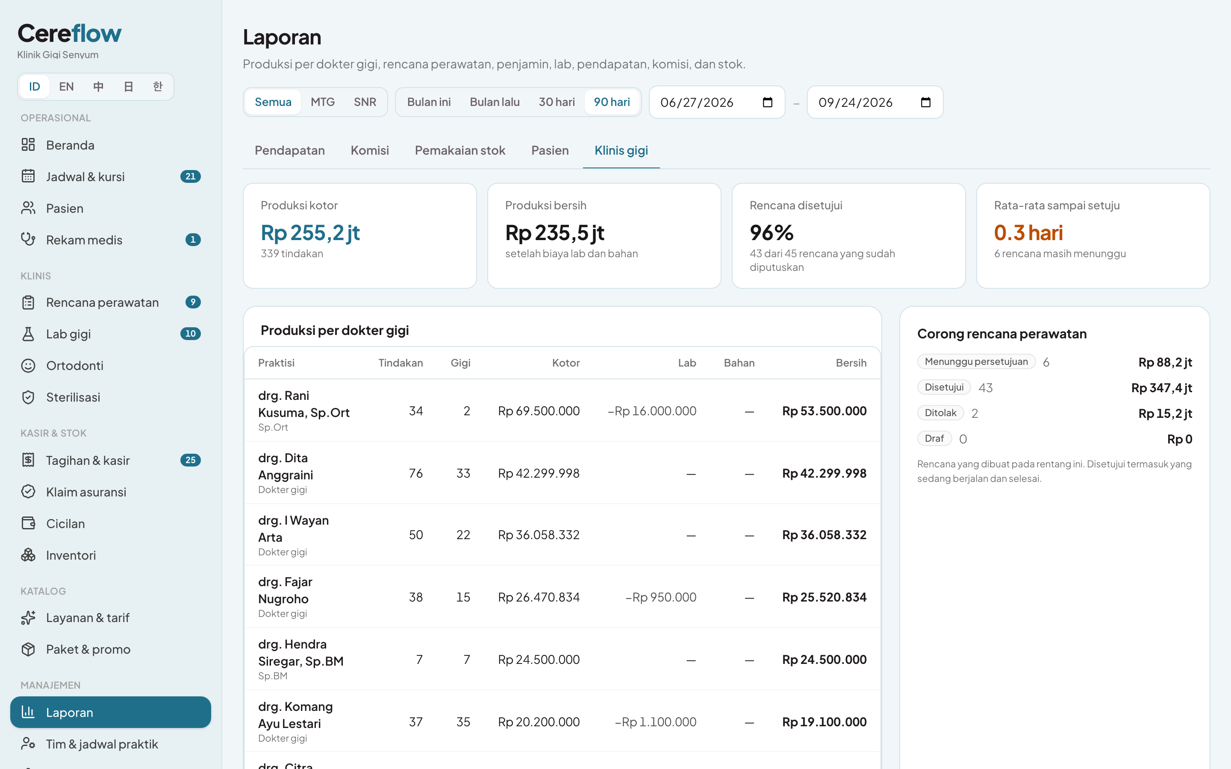Click the Inventori boxes icon
The height and width of the screenshot is (769, 1231).
(x=28, y=555)
